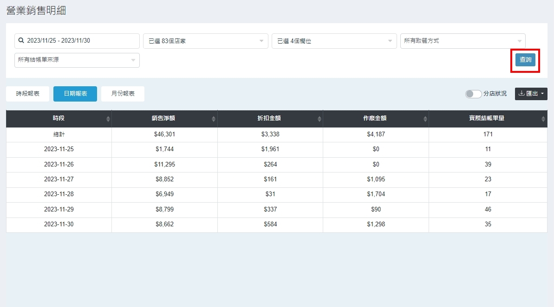Click the magnifier icon in date field

click(x=21, y=41)
